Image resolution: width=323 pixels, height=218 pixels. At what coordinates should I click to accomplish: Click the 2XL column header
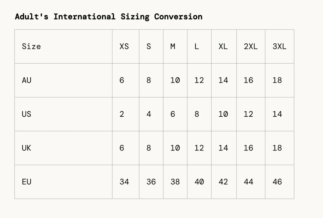click(x=251, y=47)
